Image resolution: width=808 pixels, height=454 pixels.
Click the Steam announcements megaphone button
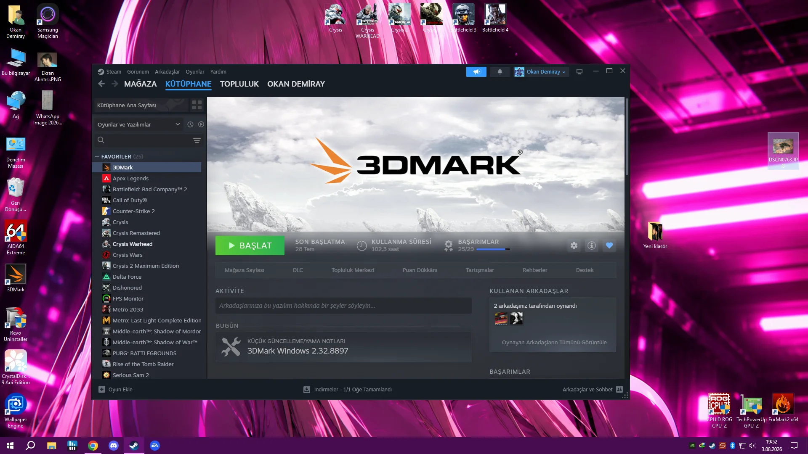click(x=476, y=72)
